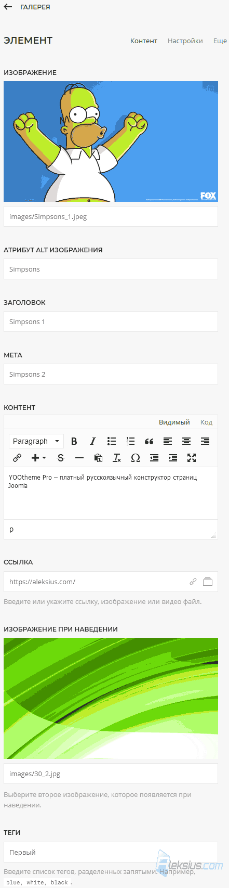Open the Paragraph format dropdown
Viewport: 229px width, 888px height.
(36, 441)
